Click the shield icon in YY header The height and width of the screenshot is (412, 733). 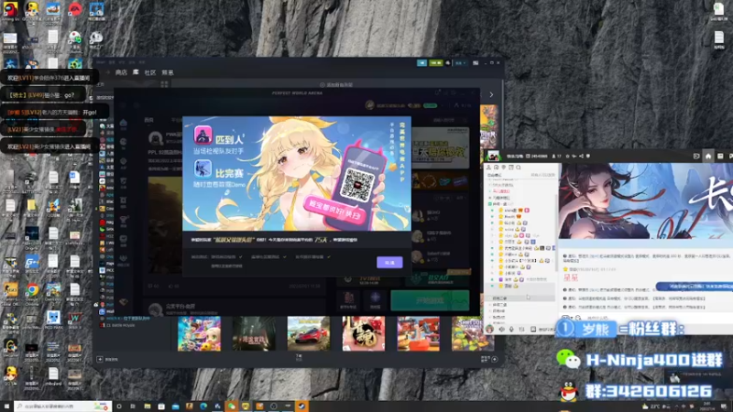(x=588, y=156)
